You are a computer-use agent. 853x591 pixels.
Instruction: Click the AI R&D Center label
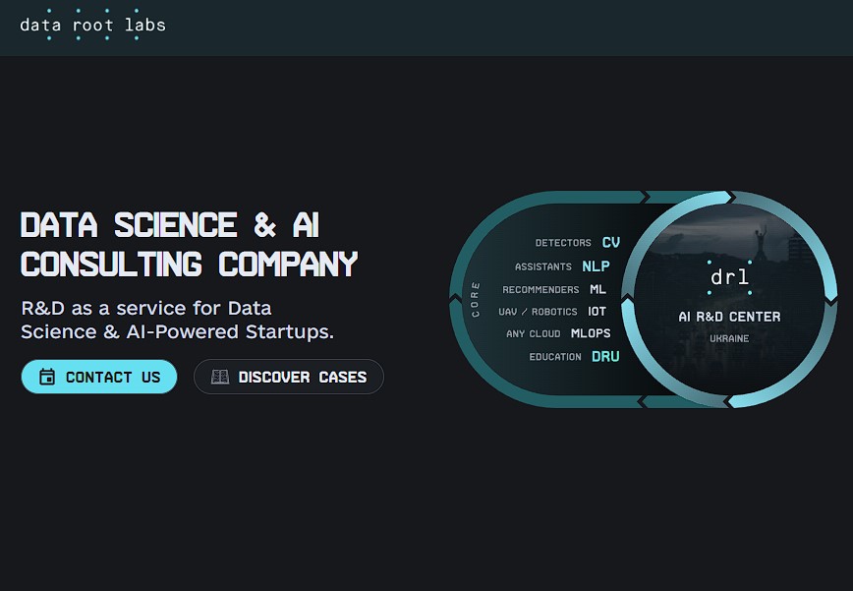tap(729, 317)
